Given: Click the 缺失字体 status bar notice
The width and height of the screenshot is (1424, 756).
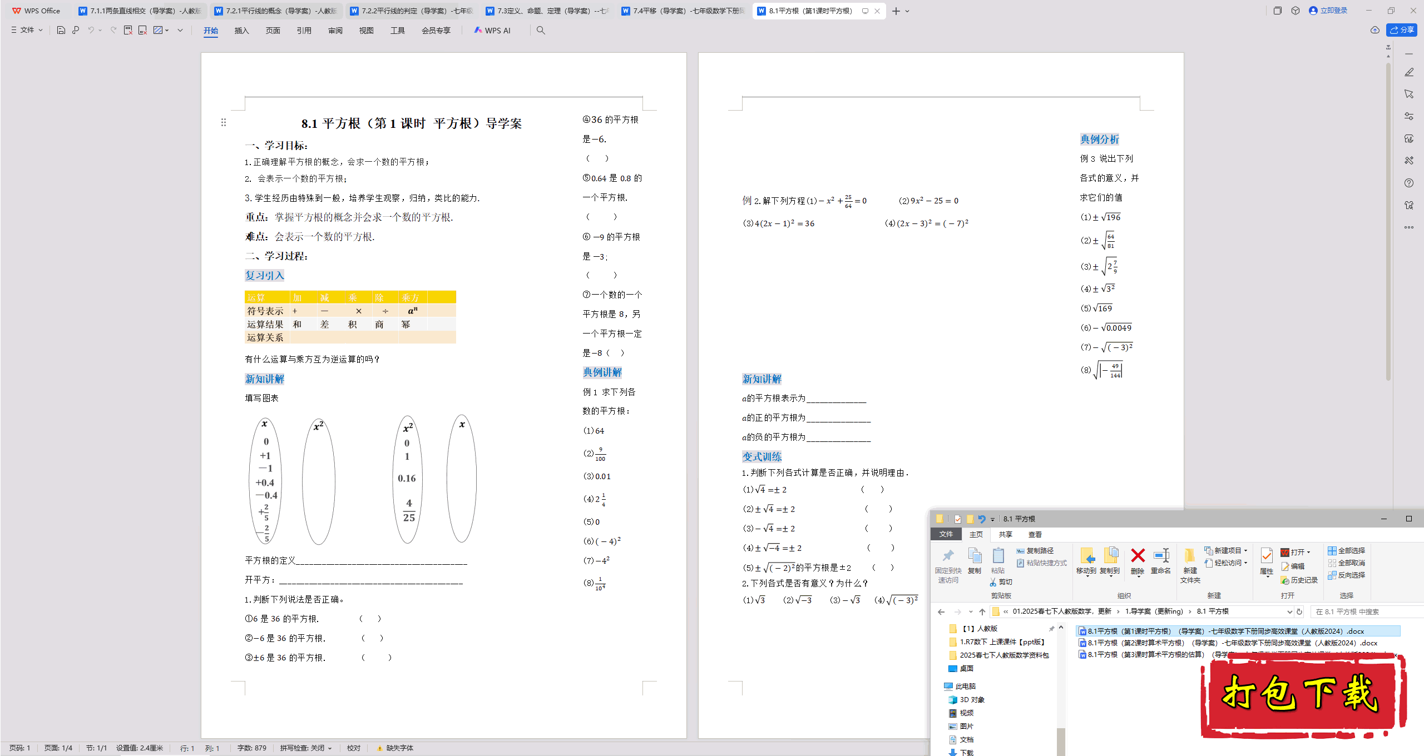Looking at the screenshot, I should tap(395, 748).
